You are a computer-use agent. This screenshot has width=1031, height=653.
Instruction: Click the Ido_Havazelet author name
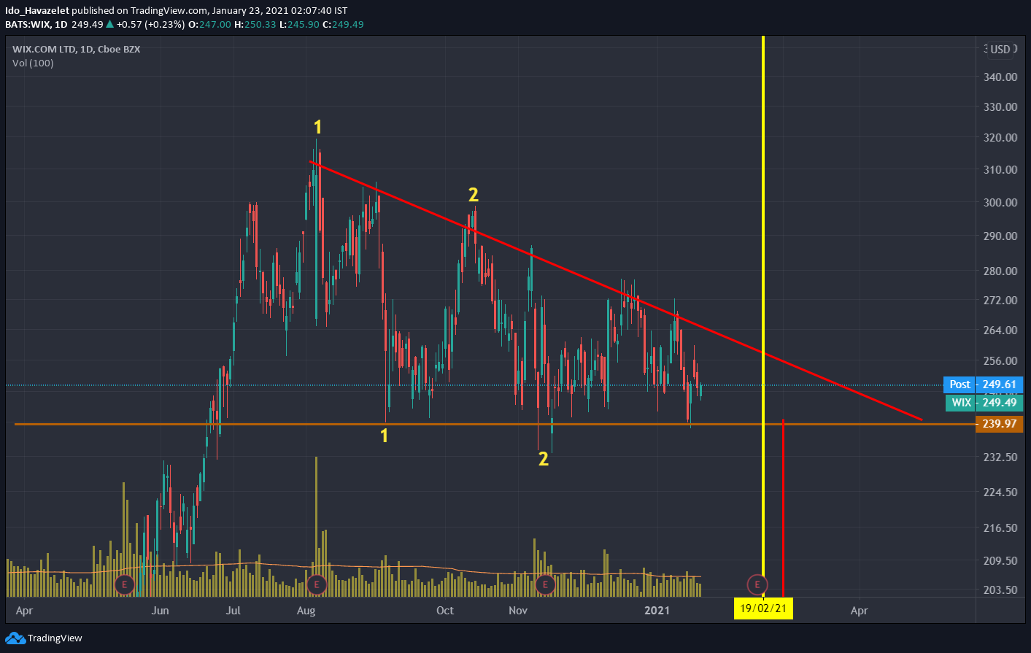coord(37,10)
